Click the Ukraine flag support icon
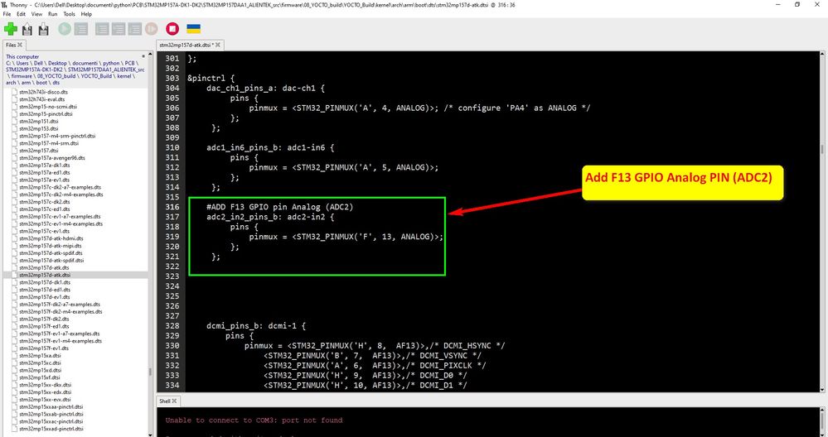 [194, 28]
